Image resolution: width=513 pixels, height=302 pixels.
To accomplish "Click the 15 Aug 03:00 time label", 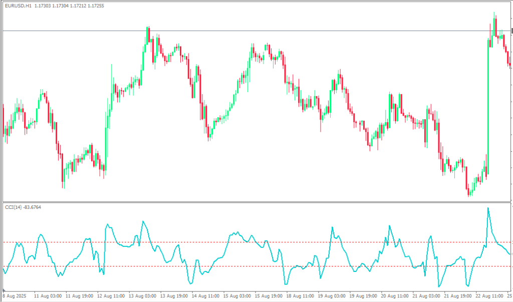I will (237, 296).
